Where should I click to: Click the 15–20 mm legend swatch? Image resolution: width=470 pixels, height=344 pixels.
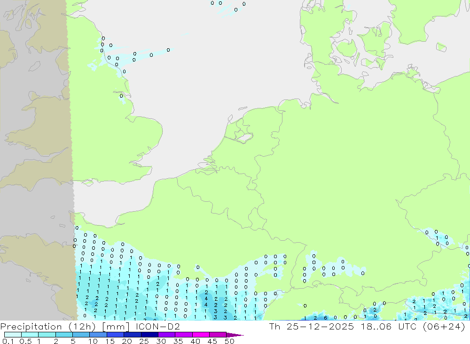116,335
